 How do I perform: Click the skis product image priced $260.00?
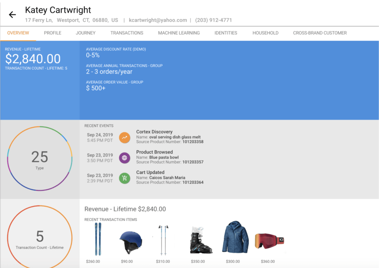pos(98,239)
